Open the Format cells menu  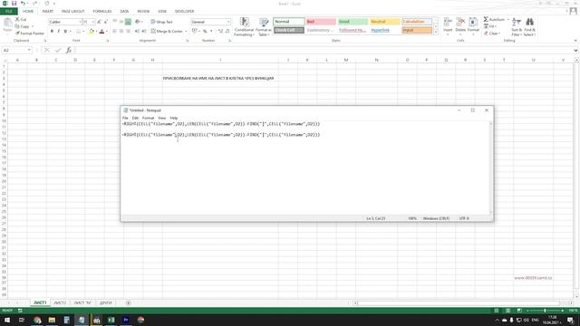[x=473, y=25]
